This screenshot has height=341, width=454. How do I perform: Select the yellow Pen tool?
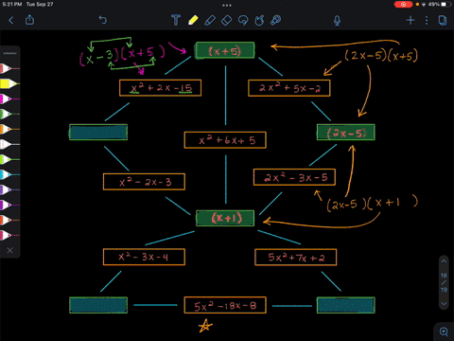[x=193, y=20]
